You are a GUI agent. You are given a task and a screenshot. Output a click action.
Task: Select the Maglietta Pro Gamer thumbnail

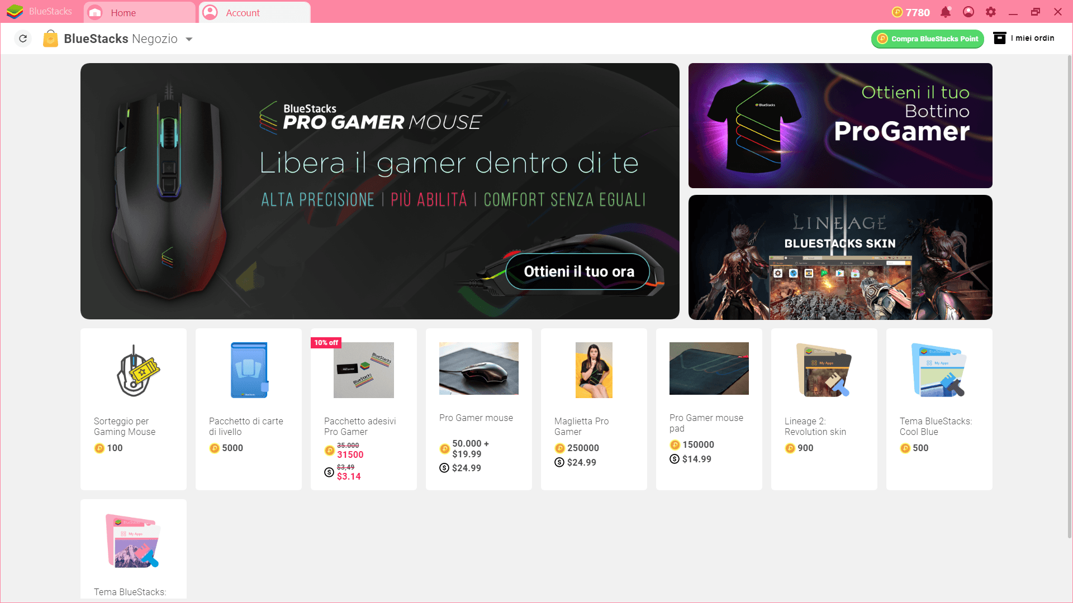point(594,369)
